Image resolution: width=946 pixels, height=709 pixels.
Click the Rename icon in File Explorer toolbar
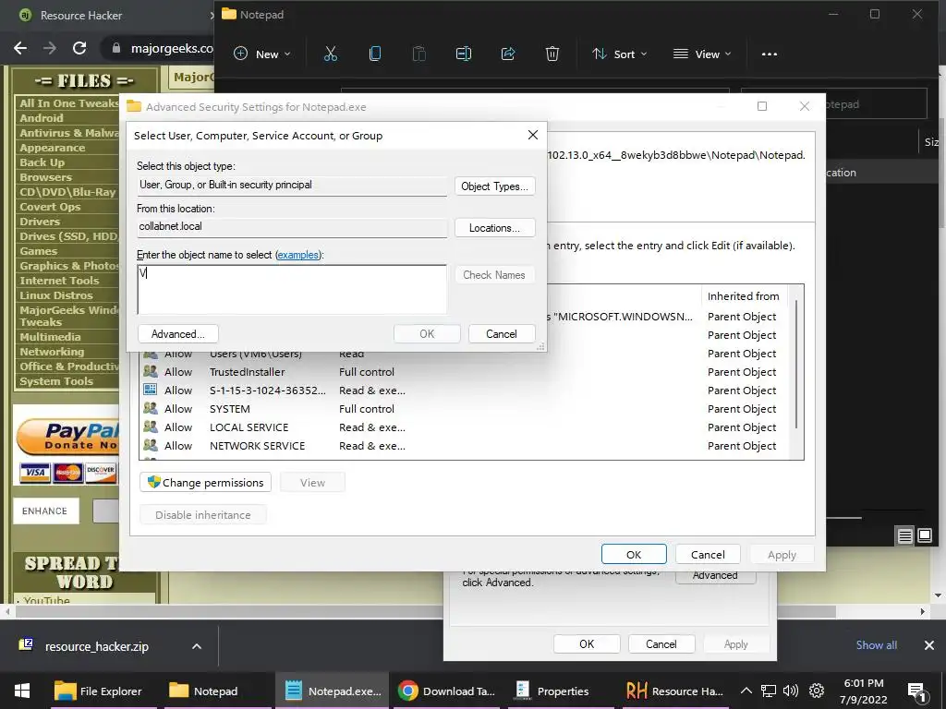coord(464,54)
